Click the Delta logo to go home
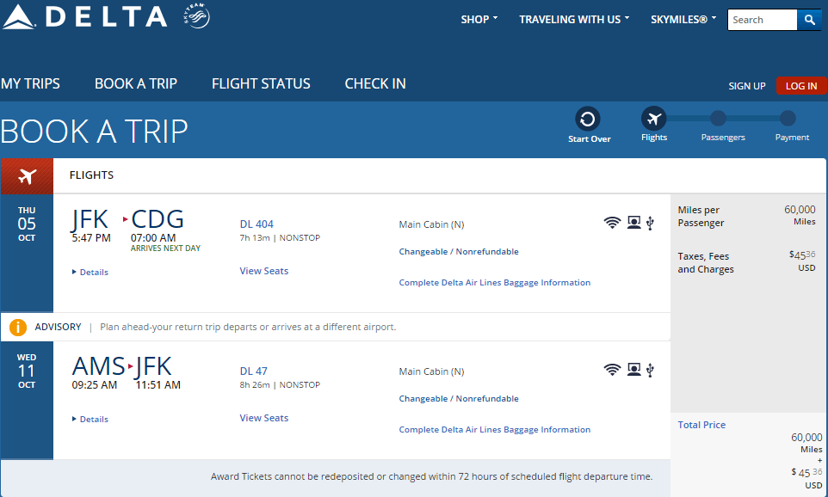 (85, 16)
